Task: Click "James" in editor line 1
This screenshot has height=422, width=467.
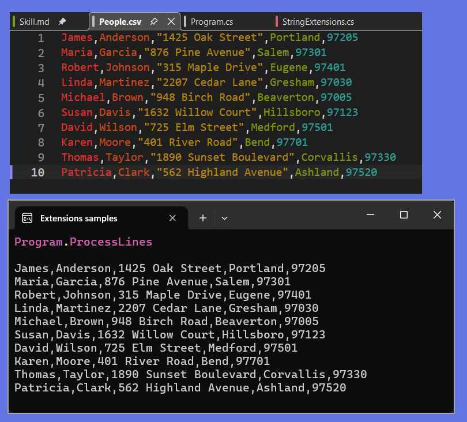Action: (77, 37)
